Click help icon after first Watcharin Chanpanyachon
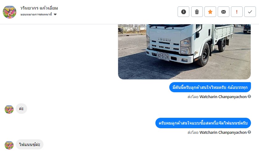The height and width of the screenshot is (151, 259). [249, 97]
